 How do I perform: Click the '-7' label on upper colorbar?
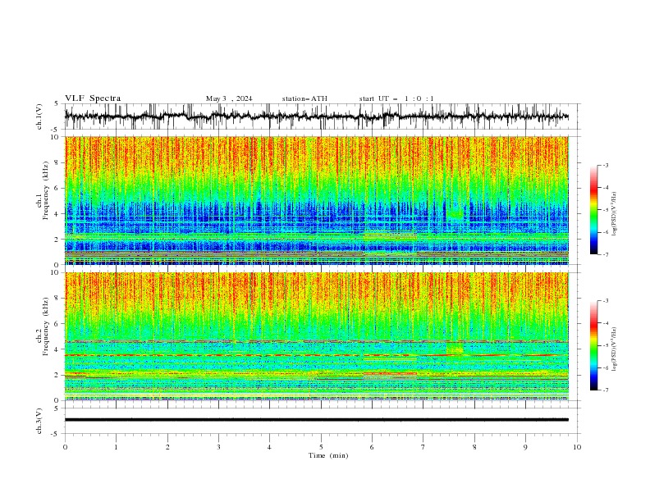[x=605, y=254]
